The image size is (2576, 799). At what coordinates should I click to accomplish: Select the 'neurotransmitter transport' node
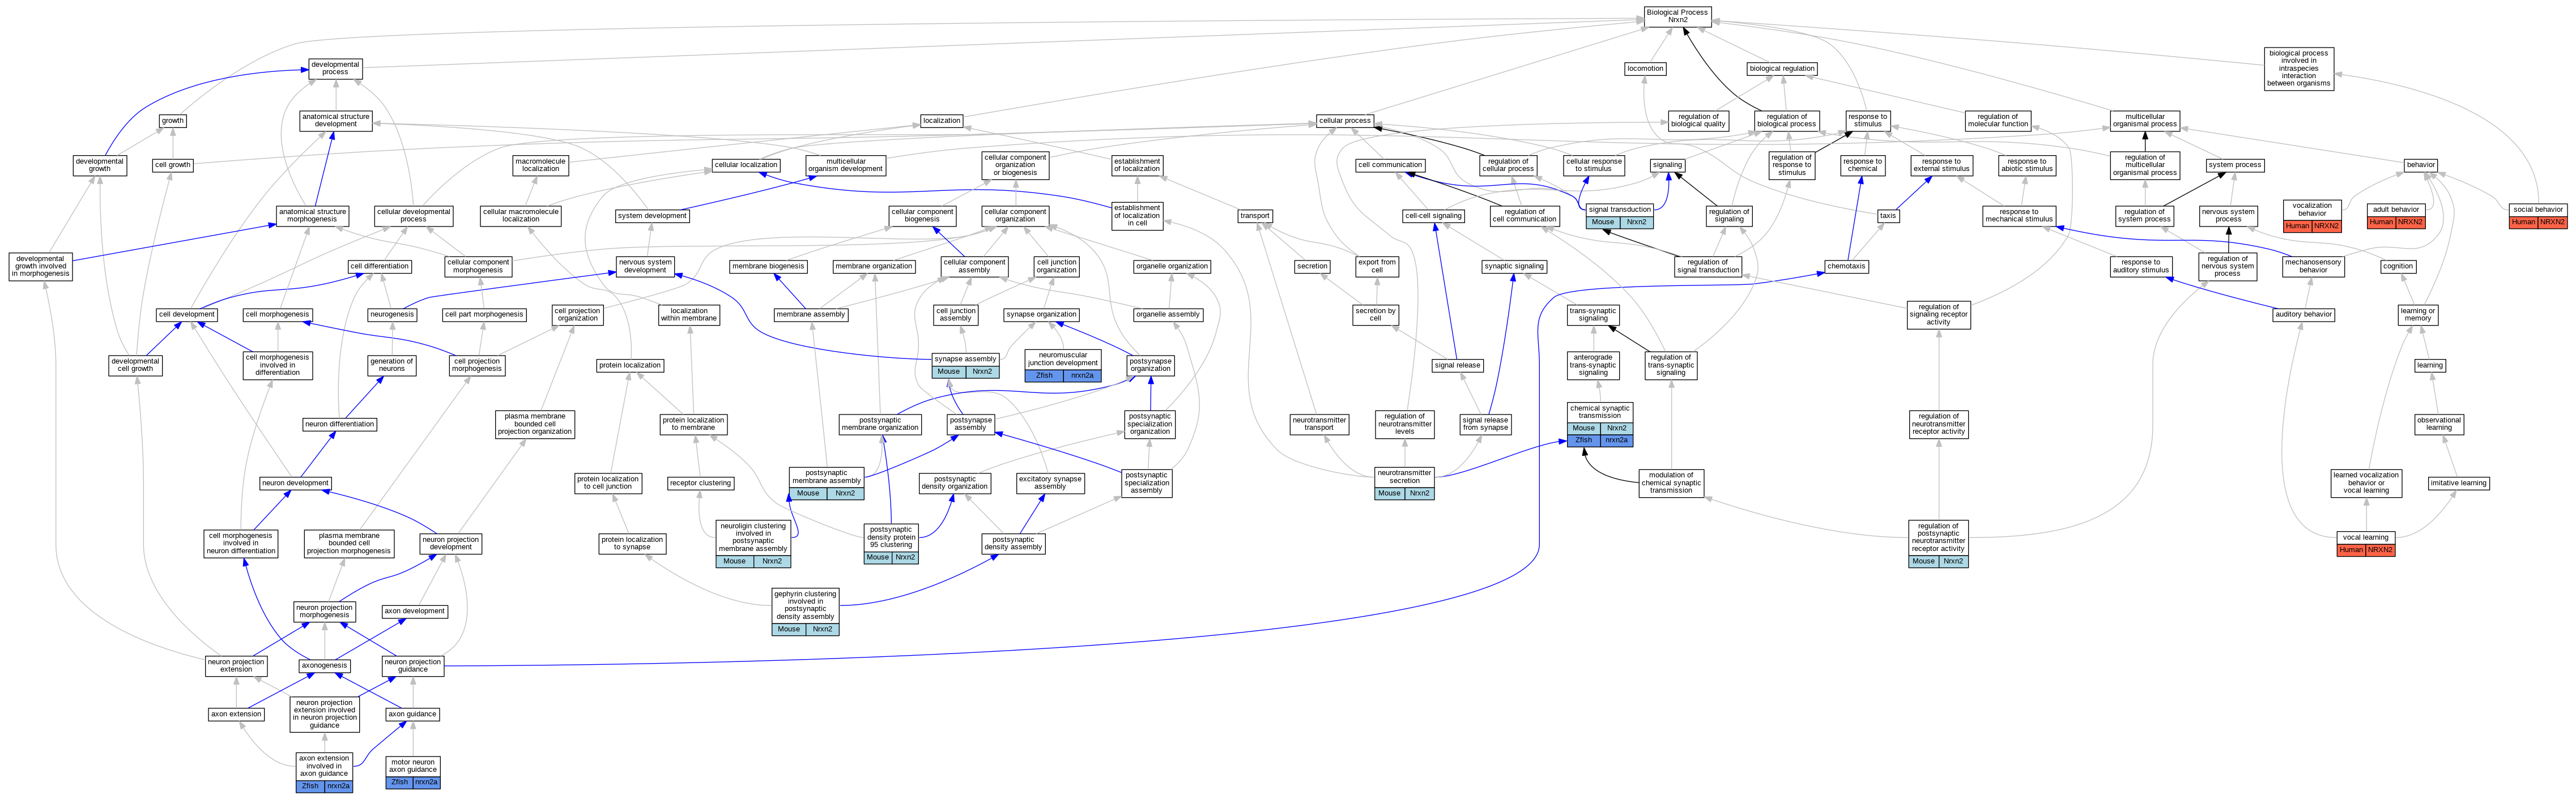coord(1319,424)
